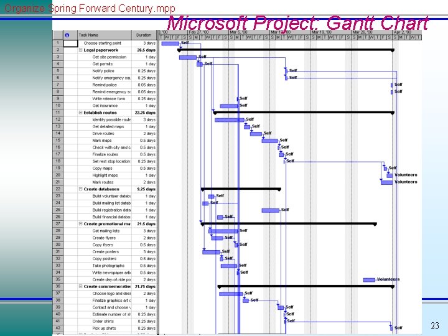Select row header number 1
Image resolution: width=448 pixels, height=336 pixels.
[58, 43]
